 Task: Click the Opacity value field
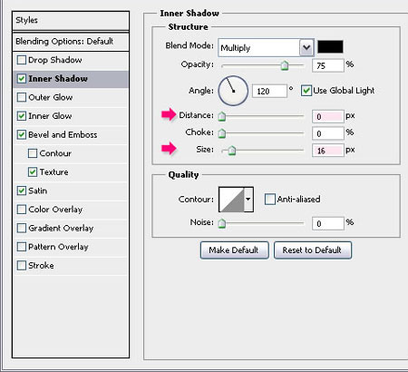328,65
